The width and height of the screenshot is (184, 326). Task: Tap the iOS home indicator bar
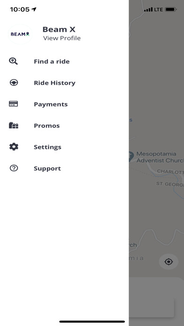(92, 322)
